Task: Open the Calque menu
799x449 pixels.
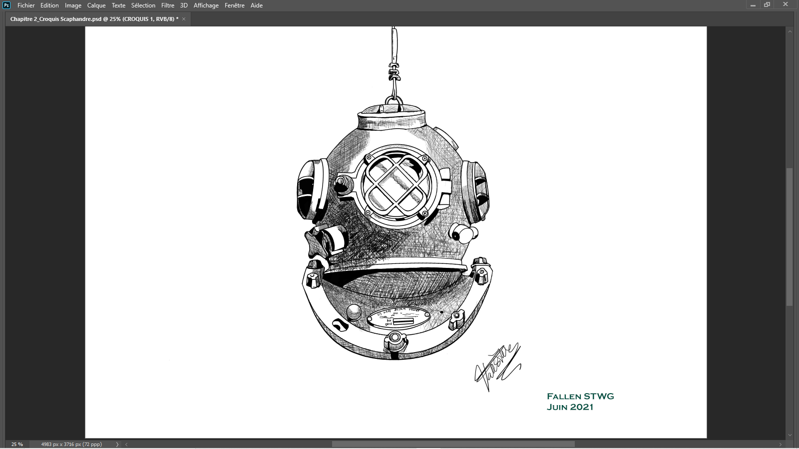Action: tap(96, 5)
